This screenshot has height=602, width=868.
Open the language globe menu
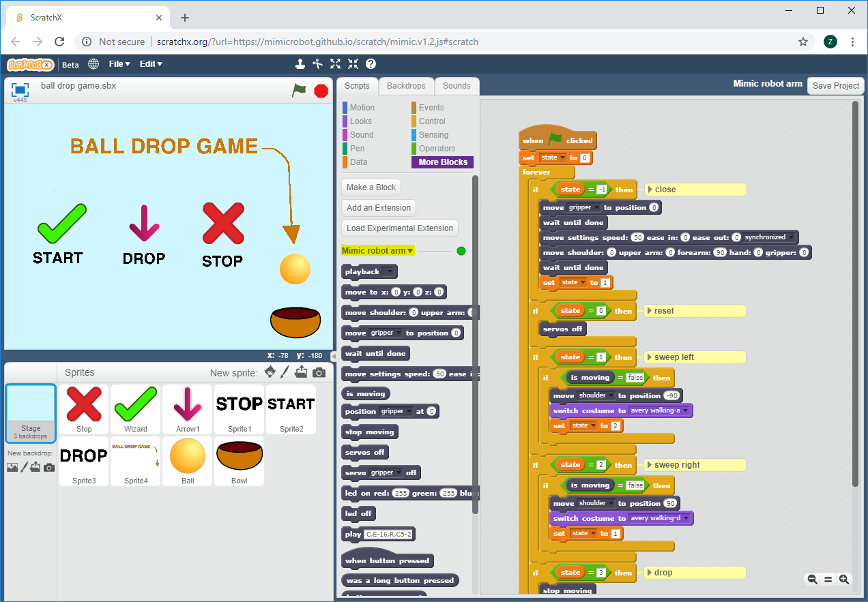[93, 64]
